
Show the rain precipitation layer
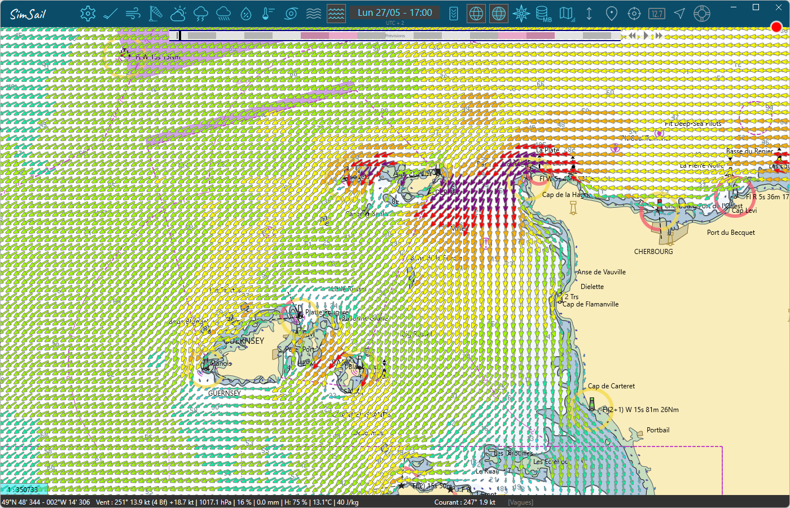coord(223,14)
